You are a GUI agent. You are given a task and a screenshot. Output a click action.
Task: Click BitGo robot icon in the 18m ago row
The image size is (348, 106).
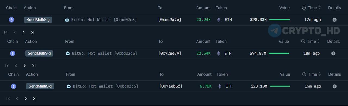(68, 54)
